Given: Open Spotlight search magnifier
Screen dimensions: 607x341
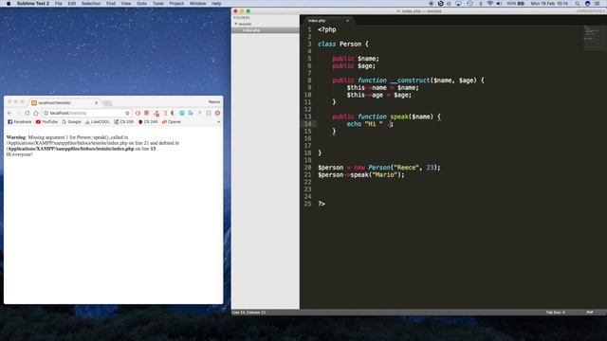Looking at the screenshot, I should [578, 4].
